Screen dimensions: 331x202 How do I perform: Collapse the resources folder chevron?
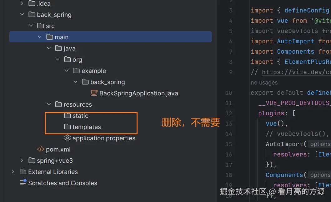point(48,104)
